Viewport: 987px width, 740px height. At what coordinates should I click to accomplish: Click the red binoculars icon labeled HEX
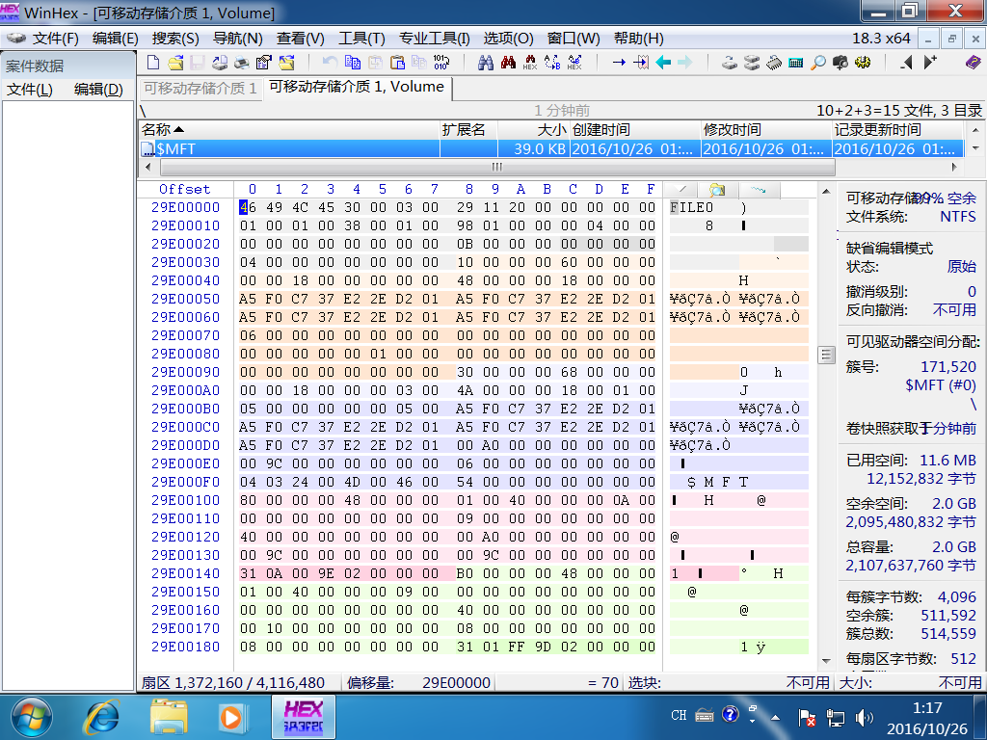[530, 62]
